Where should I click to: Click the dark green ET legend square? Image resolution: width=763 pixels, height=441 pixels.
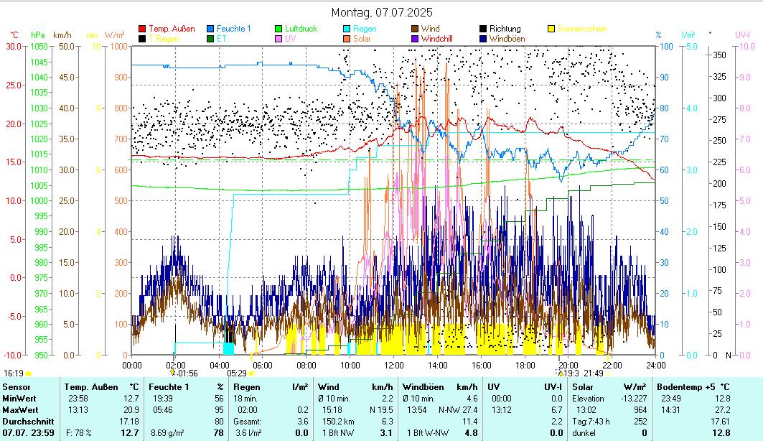[210, 38]
